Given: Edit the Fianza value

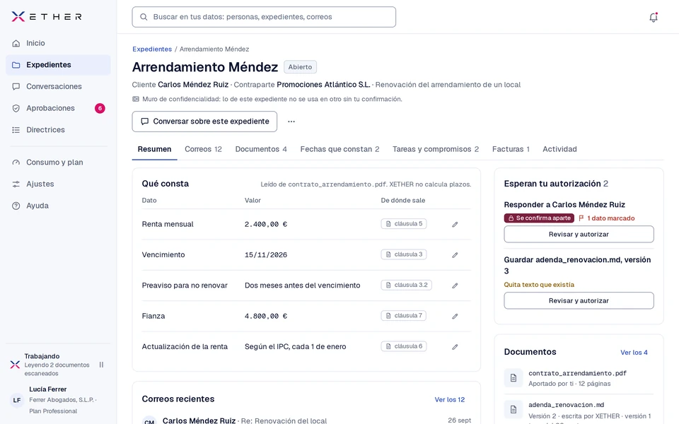Looking at the screenshot, I should click(x=455, y=317).
